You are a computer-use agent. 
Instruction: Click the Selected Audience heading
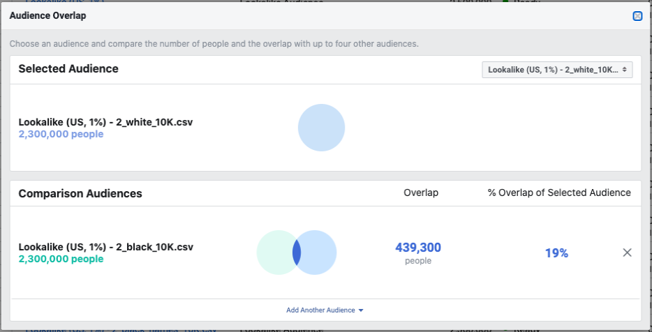pyautogui.click(x=68, y=68)
